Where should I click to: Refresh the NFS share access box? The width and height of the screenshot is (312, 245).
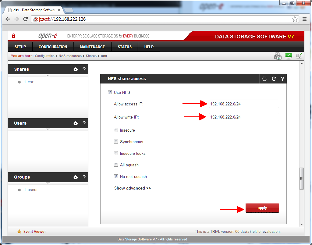click(274, 79)
